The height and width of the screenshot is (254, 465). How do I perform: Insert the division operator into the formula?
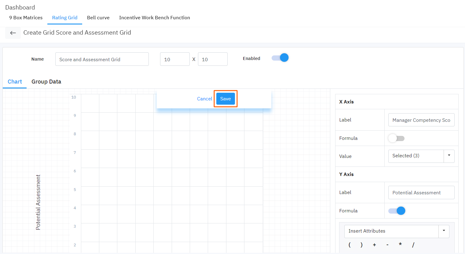tap(413, 245)
